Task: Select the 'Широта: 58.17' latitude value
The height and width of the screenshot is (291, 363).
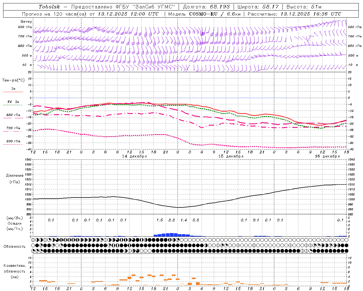Action: pyautogui.click(x=258, y=7)
